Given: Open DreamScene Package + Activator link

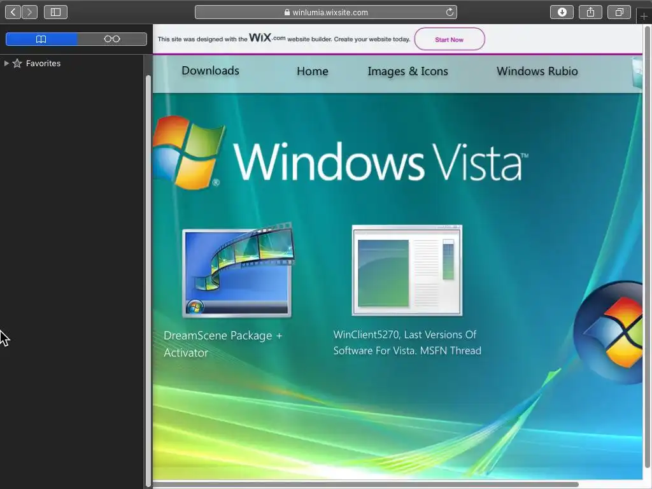Looking at the screenshot, I should (223, 344).
